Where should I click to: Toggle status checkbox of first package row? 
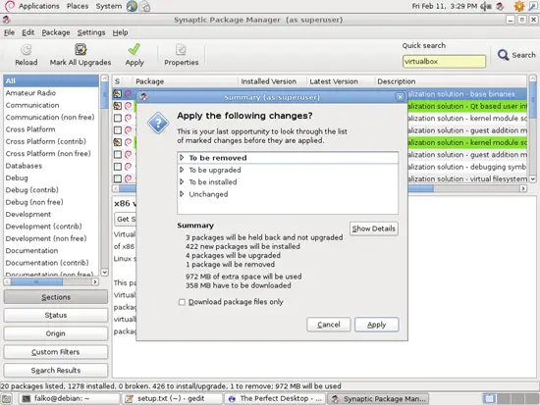(118, 93)
